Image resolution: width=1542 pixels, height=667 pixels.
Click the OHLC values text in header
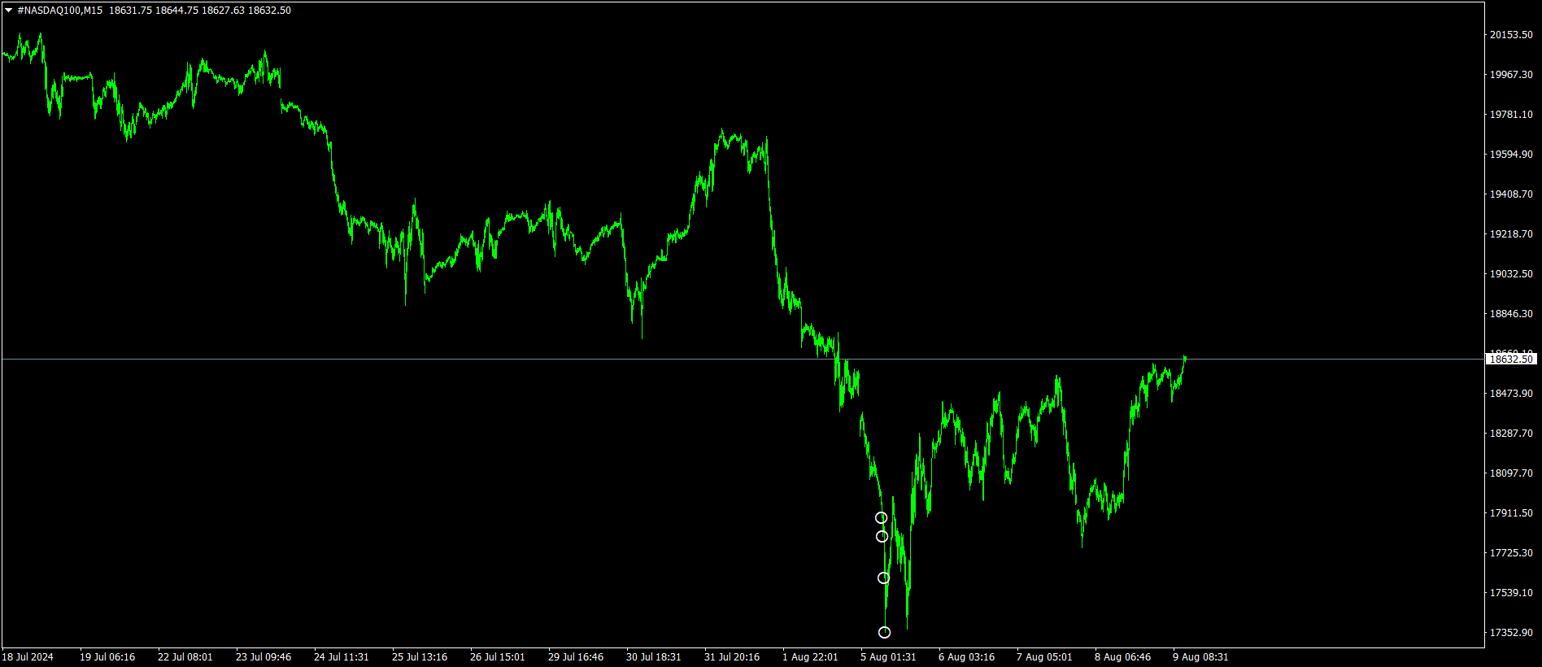pos(199,11)
